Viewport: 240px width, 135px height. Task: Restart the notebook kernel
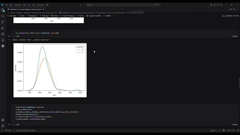coord(54,16)
